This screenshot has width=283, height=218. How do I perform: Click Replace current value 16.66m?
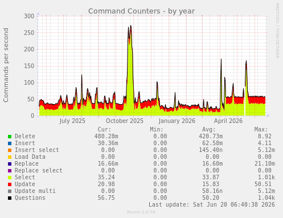coord(108,163)
